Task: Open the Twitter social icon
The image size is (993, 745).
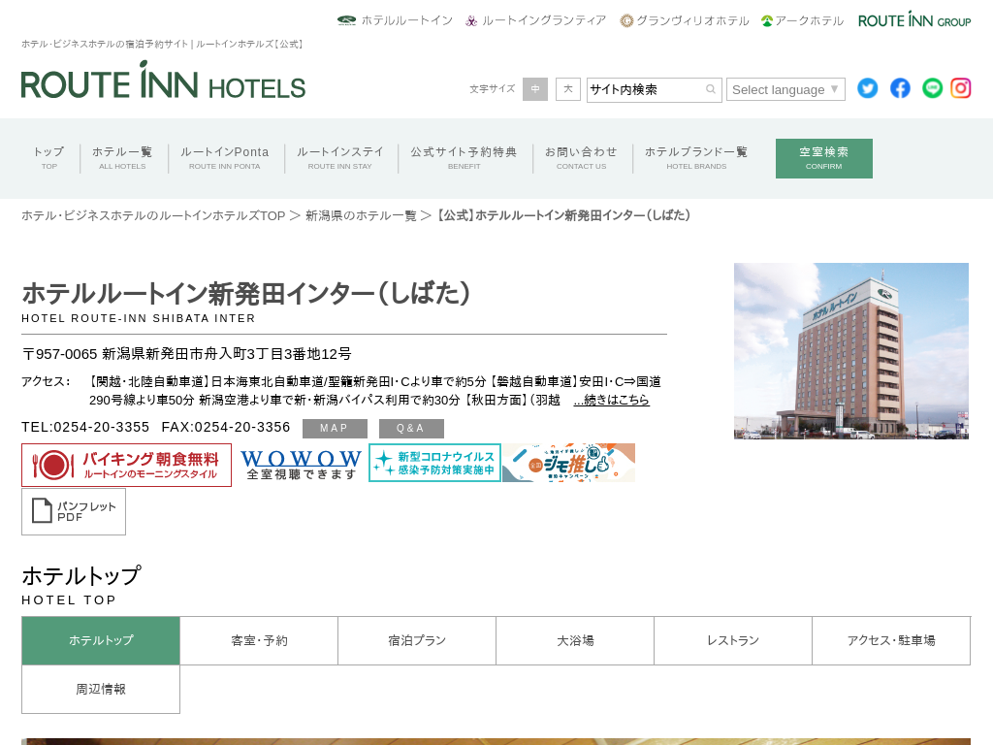Action: (867, 88)
